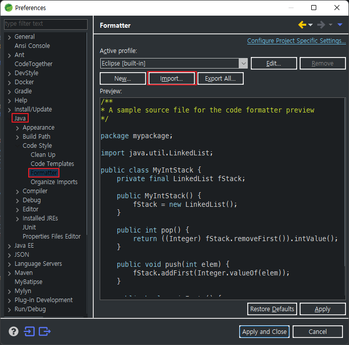Click the Edit... button
Screen dimensions: 349x345
274,64
